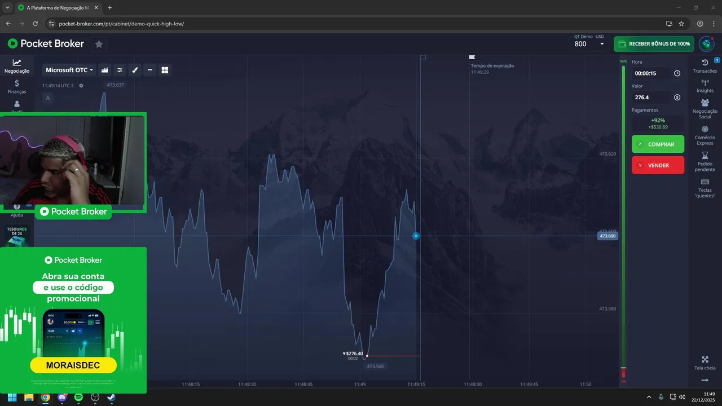Open the Windows Start menu
The height and width of the screenshot is (406, 722).
click(x=12, y=397)
